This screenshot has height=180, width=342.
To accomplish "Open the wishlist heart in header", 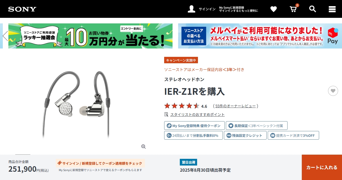I will pos(274,9).
